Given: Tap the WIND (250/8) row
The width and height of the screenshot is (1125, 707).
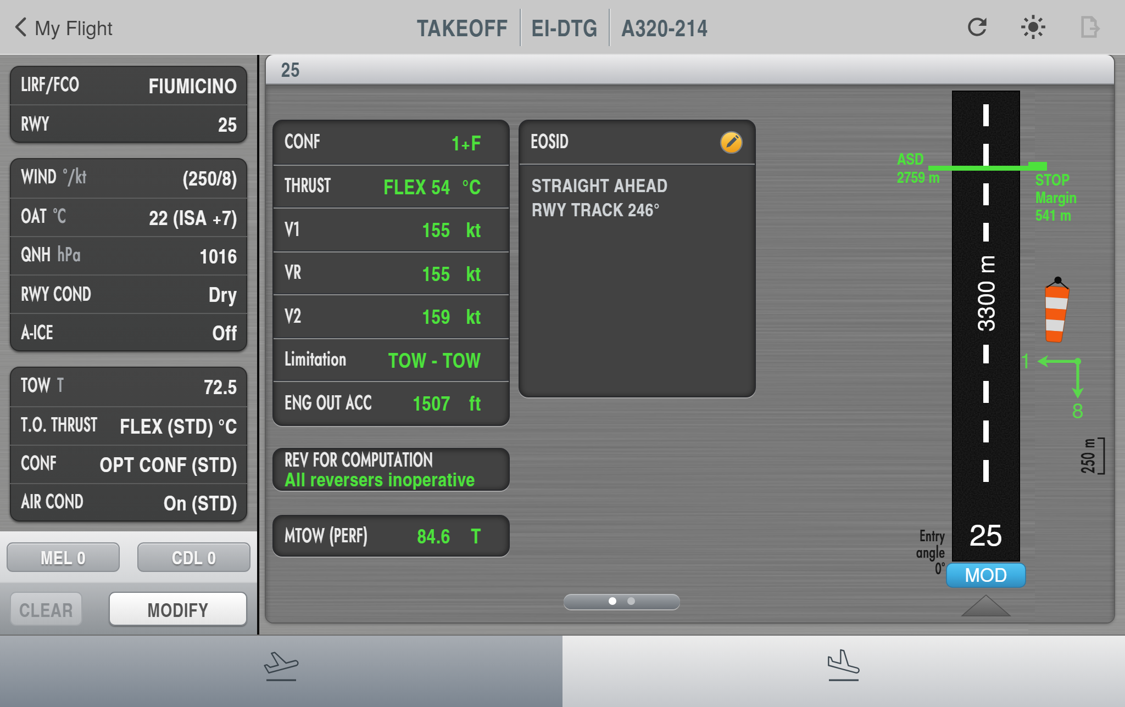Looking at the screenshot, I should click(129, 178).
